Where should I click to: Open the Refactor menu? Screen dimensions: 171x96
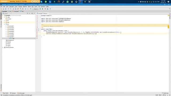[x=25, y=7]
